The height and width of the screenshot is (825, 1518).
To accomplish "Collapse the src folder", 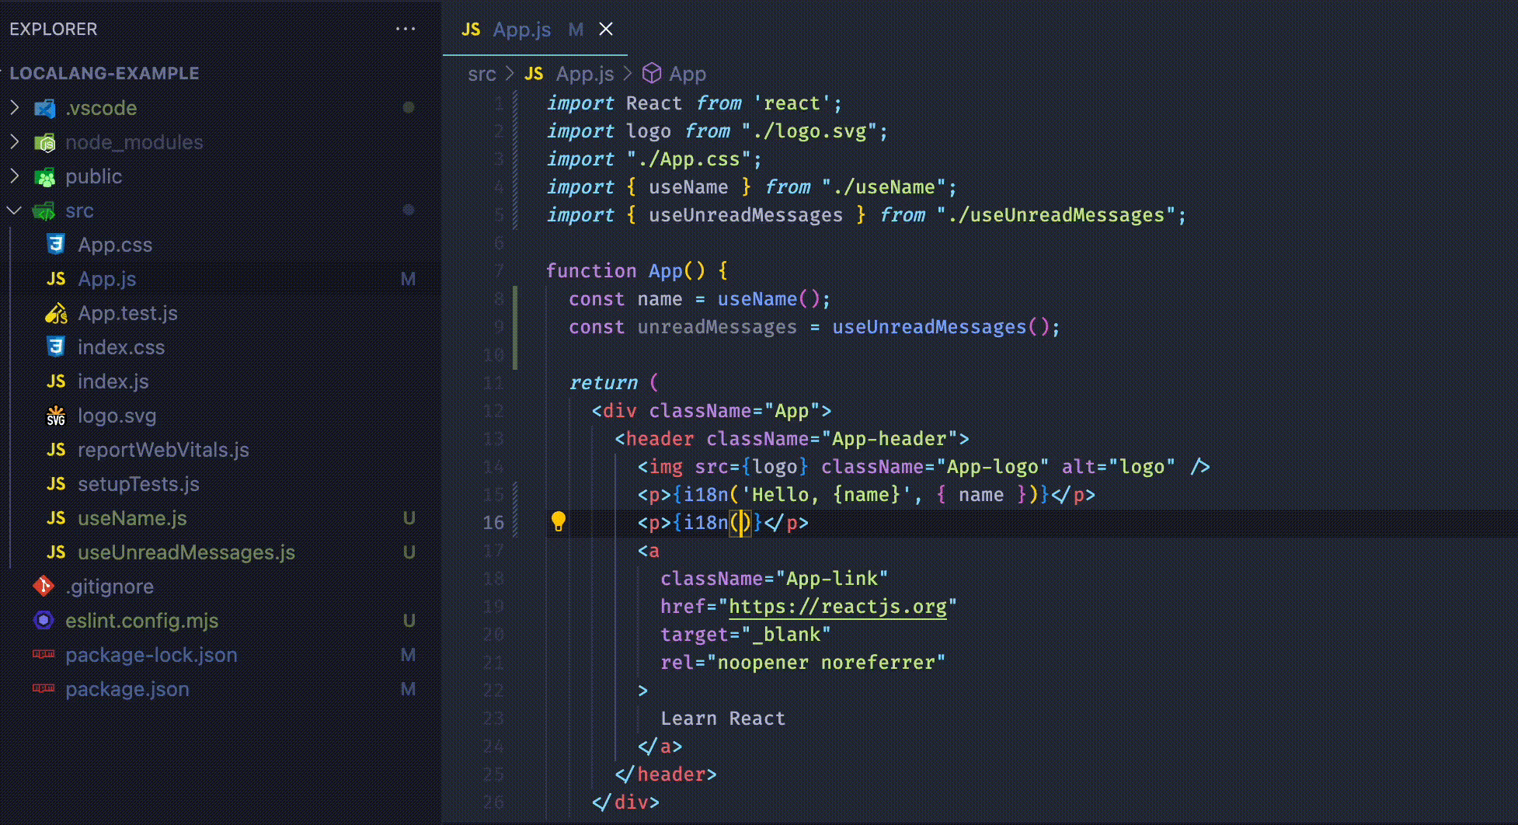I will tap(15, 211).
